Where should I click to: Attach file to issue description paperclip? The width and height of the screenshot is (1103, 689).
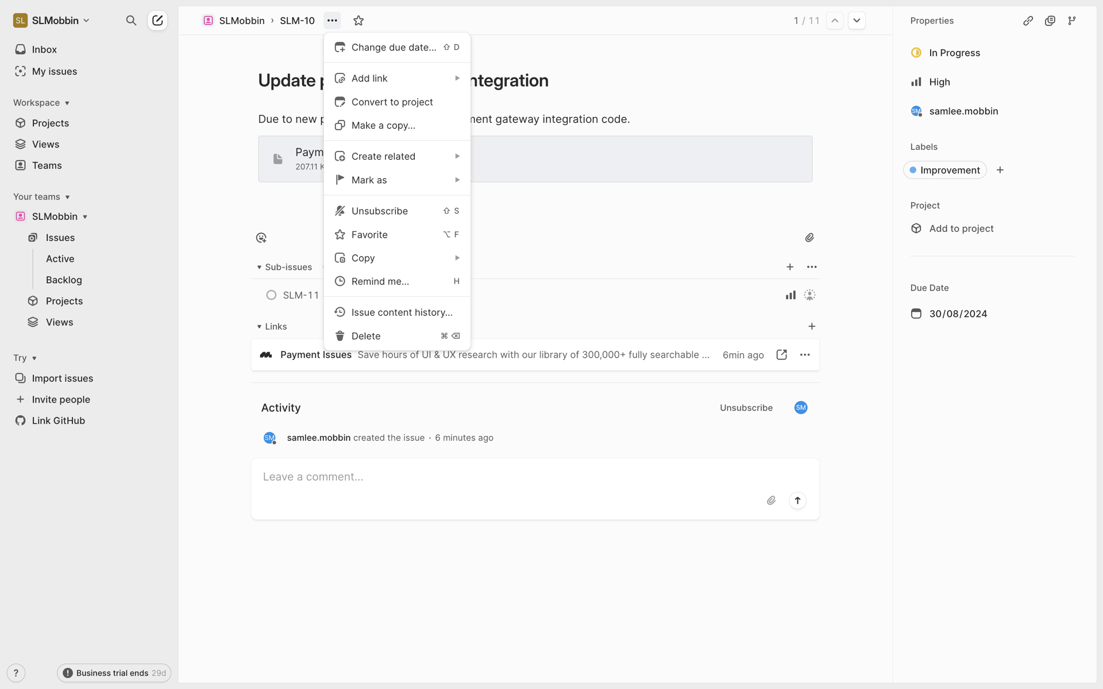click(809, 238)
